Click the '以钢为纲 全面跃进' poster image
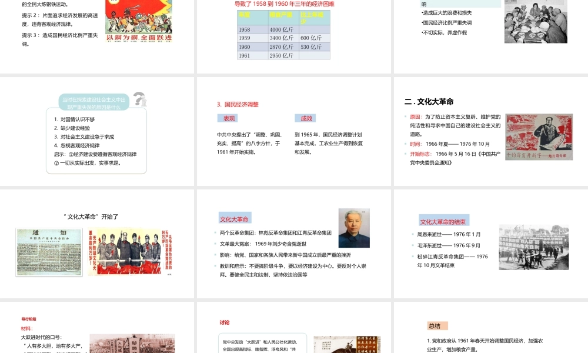The image size is (588, 353). click(139, 21)
